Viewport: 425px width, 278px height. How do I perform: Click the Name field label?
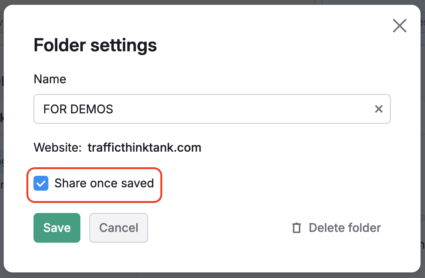tap(50, 79)
